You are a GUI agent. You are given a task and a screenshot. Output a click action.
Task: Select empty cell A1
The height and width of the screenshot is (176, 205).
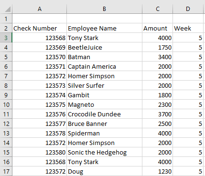(40, 19)
